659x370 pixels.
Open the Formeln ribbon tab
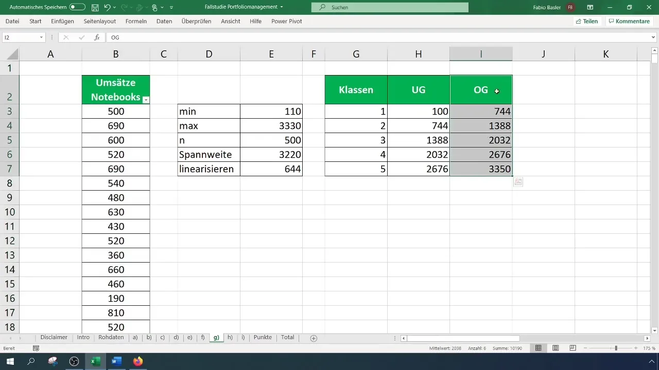[136, 21]
